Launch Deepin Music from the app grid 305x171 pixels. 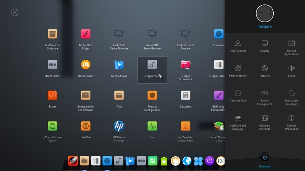[x=152, y=70]
